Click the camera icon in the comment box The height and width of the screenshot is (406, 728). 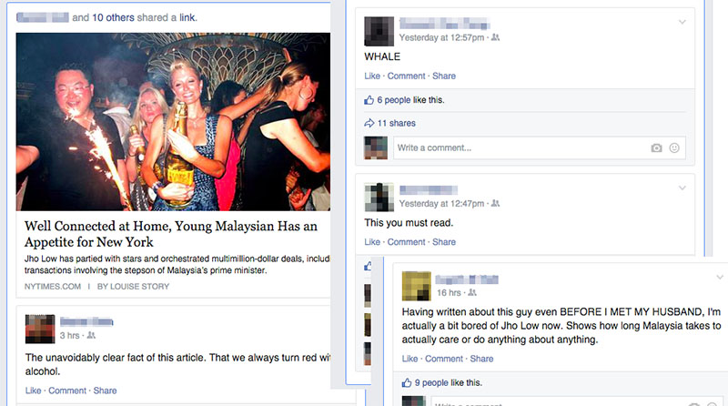click(656, 148)
